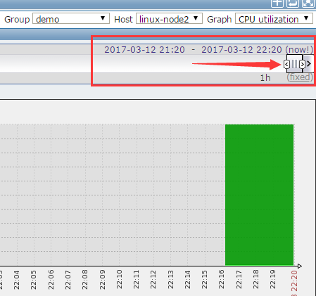Click the red 22:20 time axis label
Viewport: 316px width, 296px height.
coord(294,283)
